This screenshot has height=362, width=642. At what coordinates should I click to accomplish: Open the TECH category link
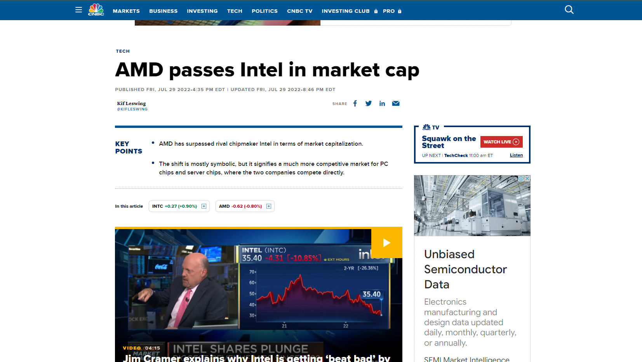123,51
